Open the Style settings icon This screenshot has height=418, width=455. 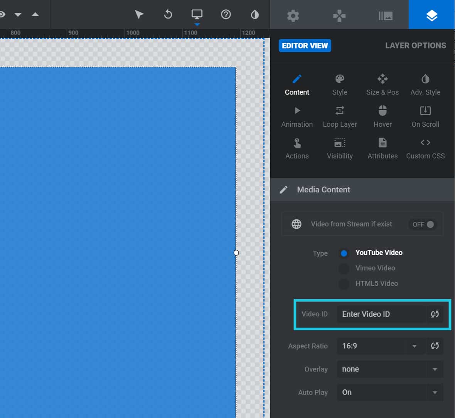click(x=339, y=83)
